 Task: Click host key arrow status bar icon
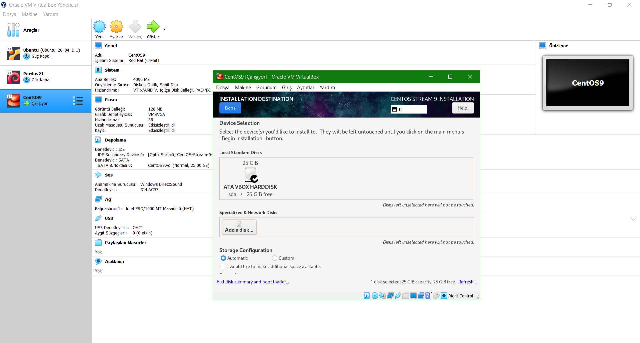point(444,296)
